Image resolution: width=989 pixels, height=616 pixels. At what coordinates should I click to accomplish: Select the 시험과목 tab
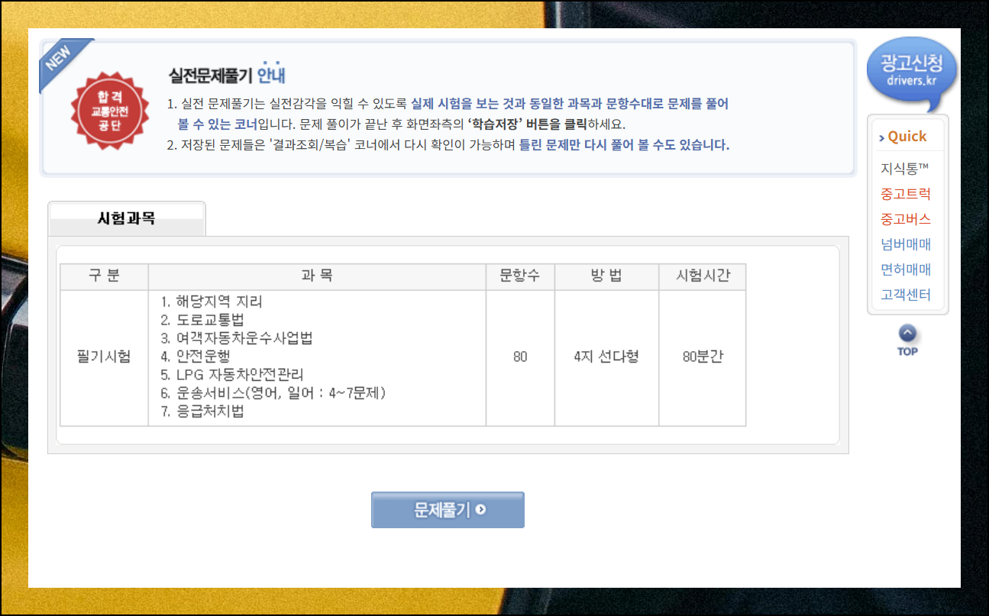[x=127, y=218]
